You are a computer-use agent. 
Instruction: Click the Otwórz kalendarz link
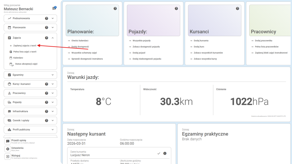[80, 41]
